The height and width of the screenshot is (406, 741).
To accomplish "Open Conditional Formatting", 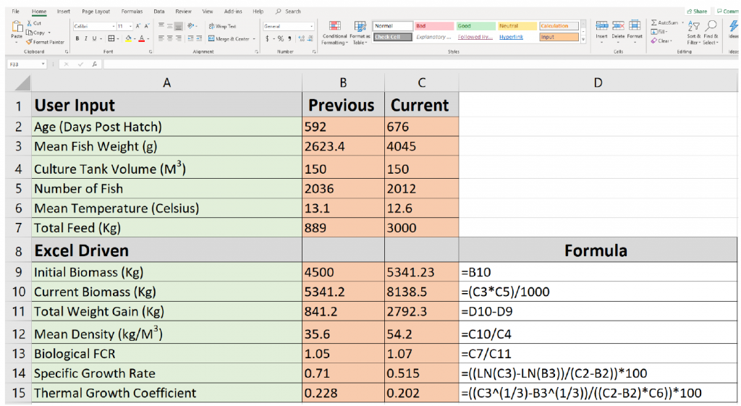I will 334,33.
